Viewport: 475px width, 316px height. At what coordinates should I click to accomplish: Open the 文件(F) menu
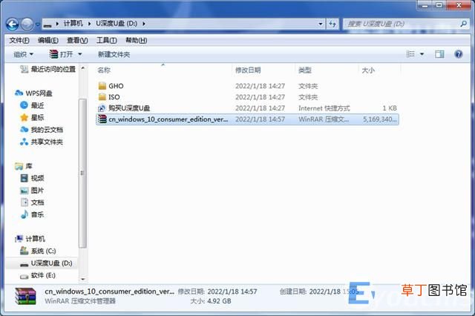click(x=19, y=40)
